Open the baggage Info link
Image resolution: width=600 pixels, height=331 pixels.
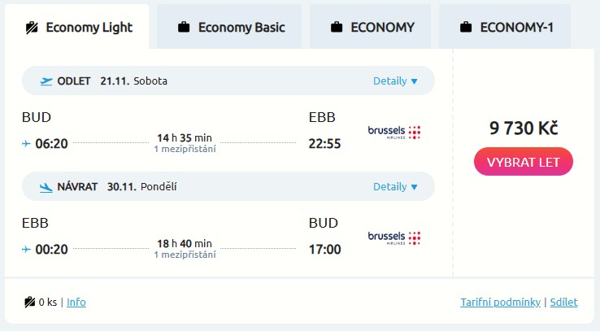coord(76,303)
